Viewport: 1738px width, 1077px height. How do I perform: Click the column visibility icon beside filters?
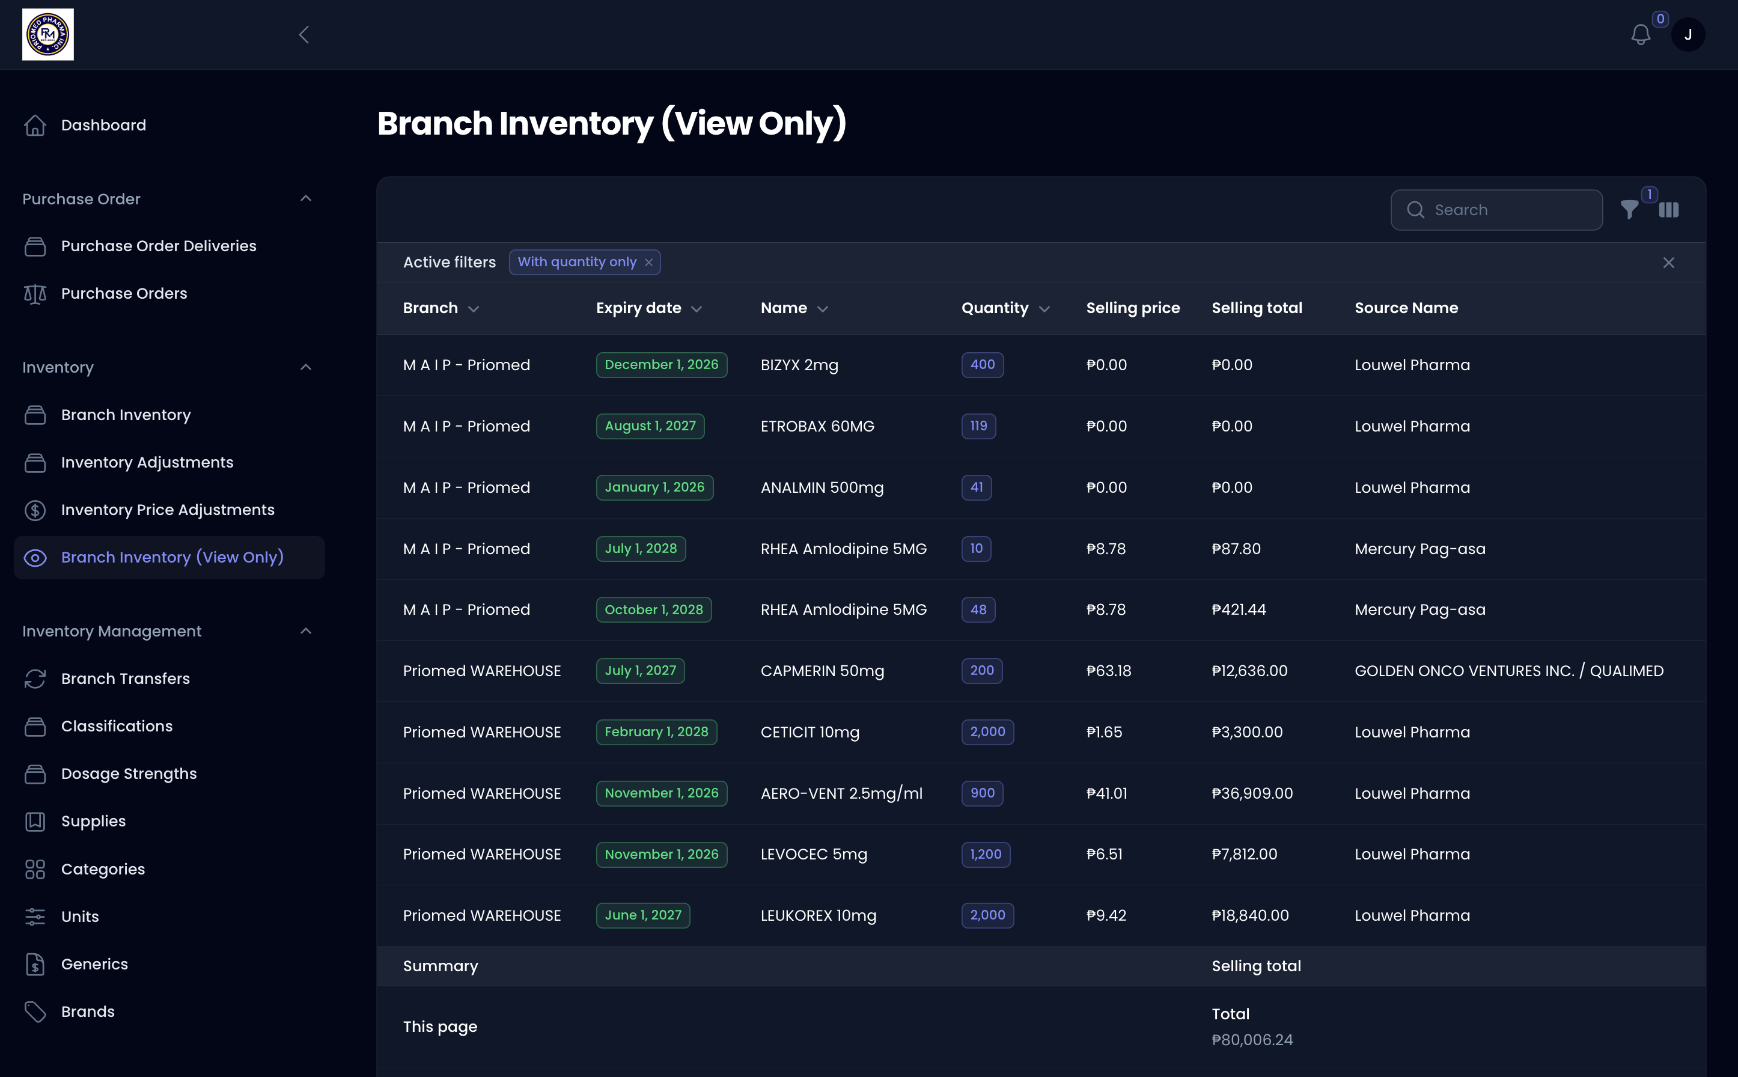pos(1669,209)
